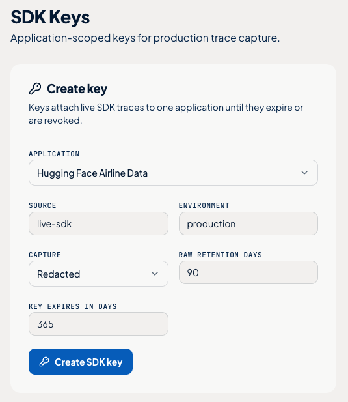The image size is (348, 402).
Task: Focus the Environment field containing production
Action: coord(248,223)
